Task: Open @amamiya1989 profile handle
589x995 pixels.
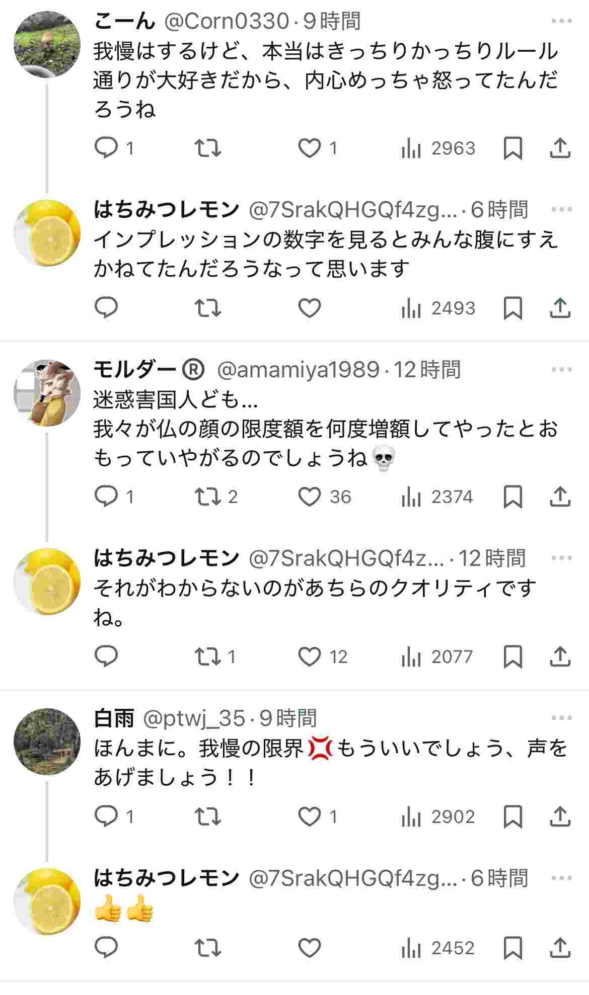Action: coord(298,370)
